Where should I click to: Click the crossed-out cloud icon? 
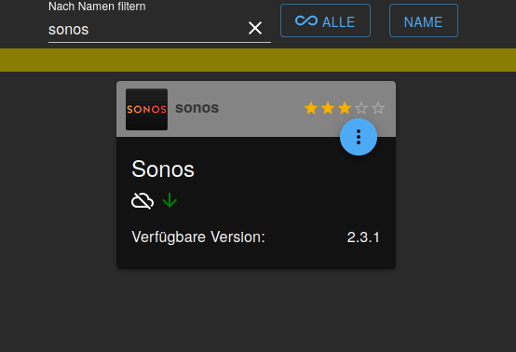[143, 200]
